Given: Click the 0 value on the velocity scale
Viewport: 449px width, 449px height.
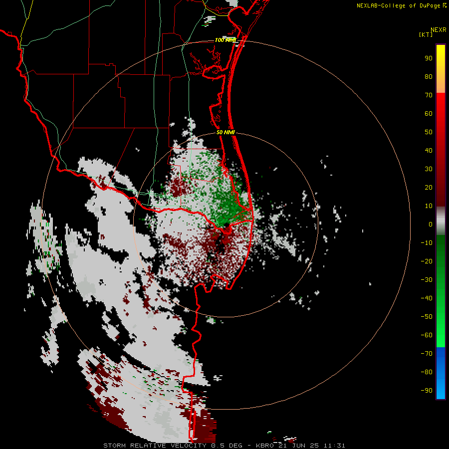Looking at the screenshot, I should click(x=431, y=224).
